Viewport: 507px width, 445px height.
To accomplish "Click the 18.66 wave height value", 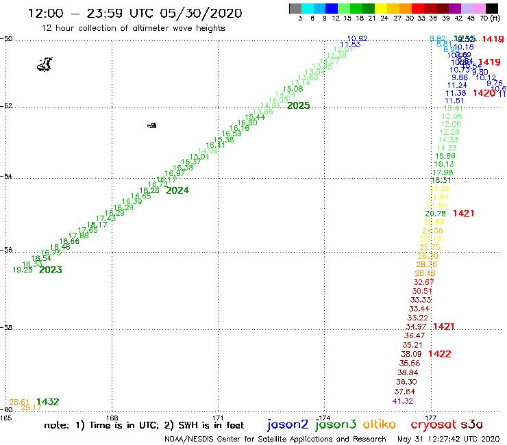I will tap(69, 241).
